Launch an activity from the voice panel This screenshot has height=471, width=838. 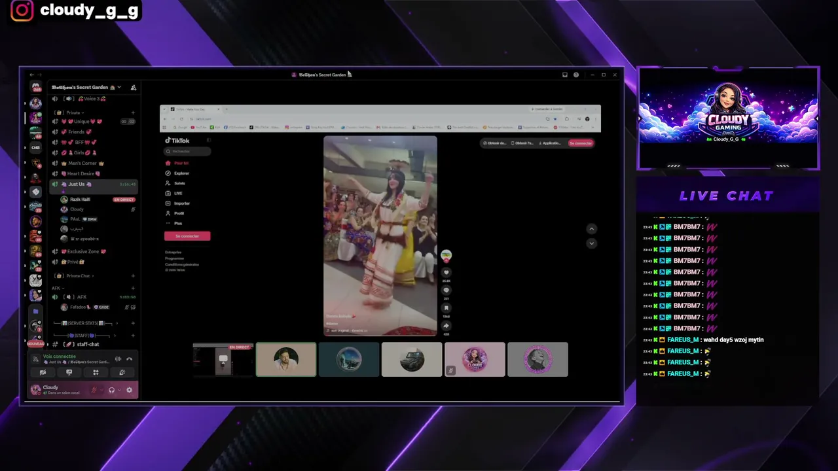pyautogui.click(x=96, y=372)
